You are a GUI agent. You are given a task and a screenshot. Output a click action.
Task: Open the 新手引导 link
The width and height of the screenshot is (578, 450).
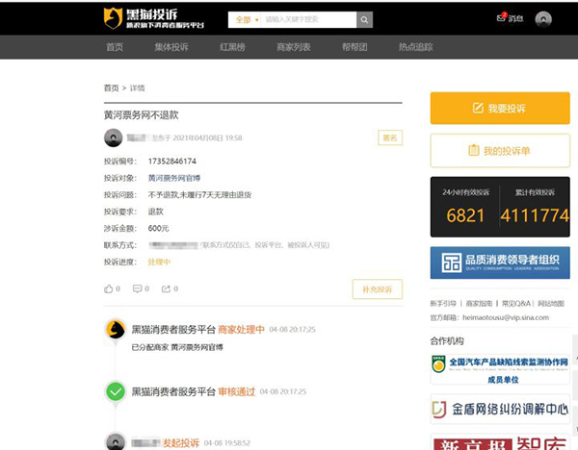tap(443, 304)
